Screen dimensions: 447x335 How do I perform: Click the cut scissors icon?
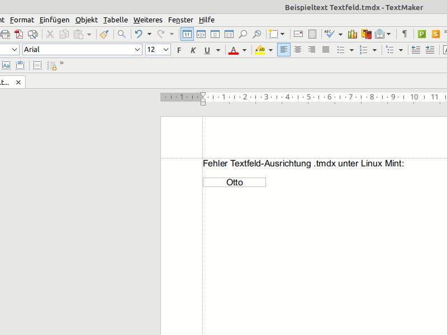point(50,34)
